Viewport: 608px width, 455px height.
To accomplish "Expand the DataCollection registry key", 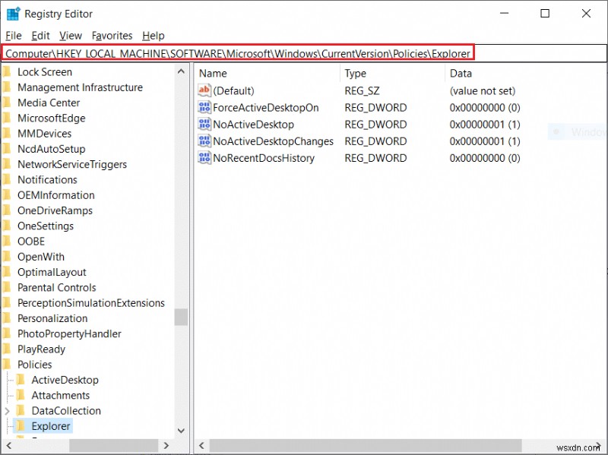I will [x=6, y=410].
